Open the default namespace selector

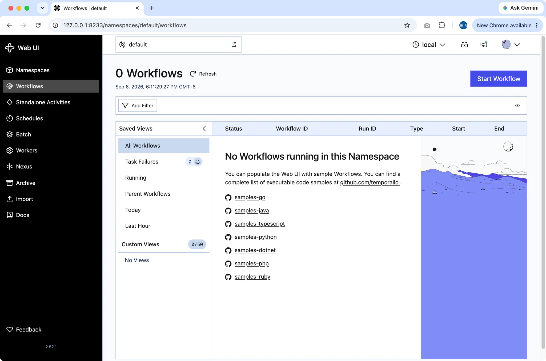(x=171, y=45)
